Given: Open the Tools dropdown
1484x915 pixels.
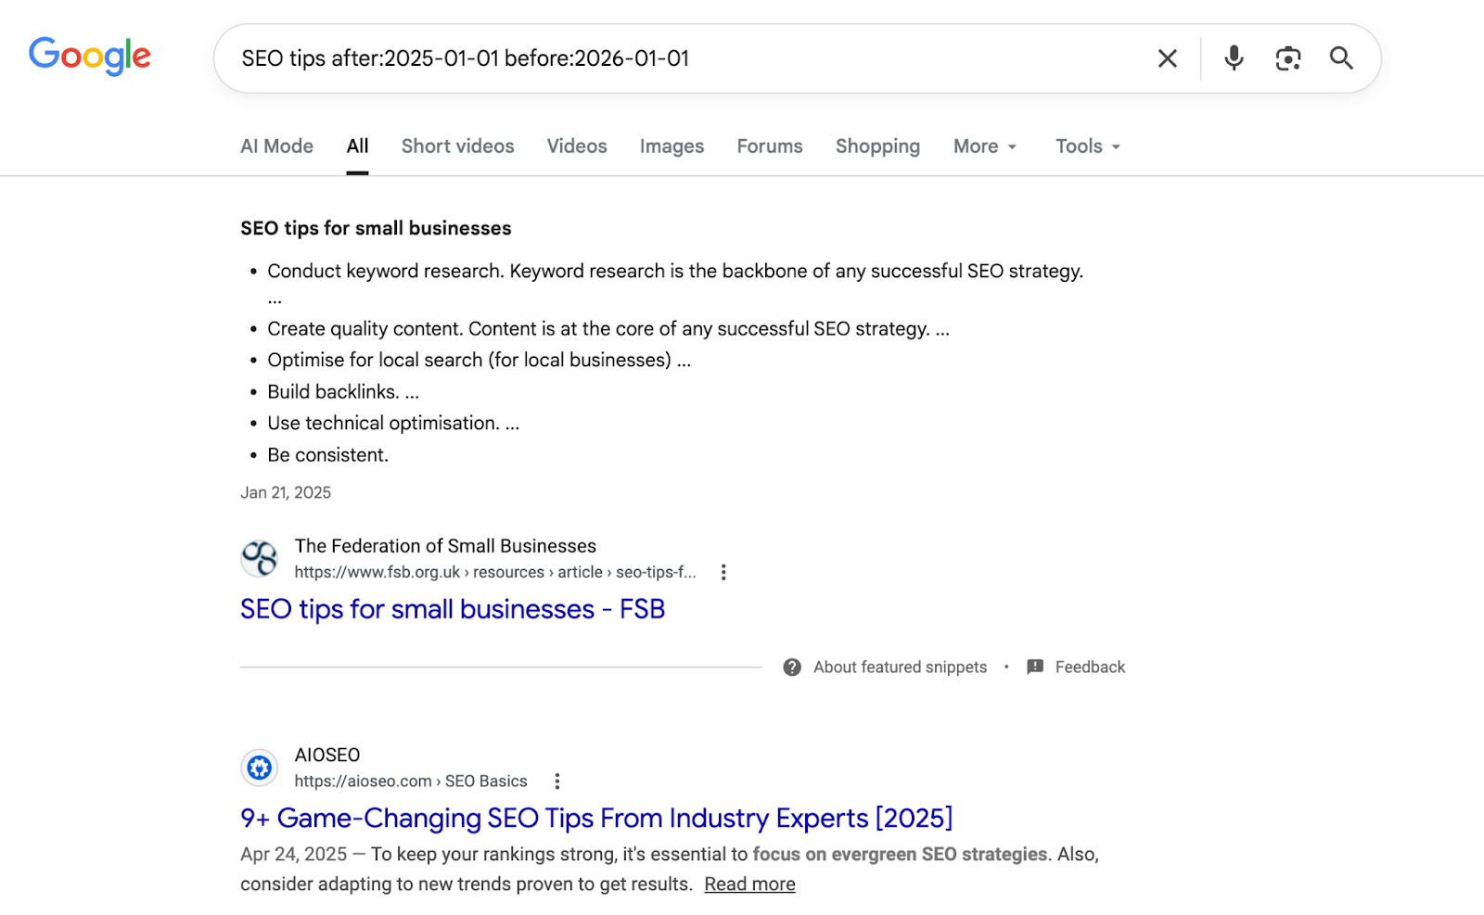Looking at the screenshot, I should click(1087, 146).
